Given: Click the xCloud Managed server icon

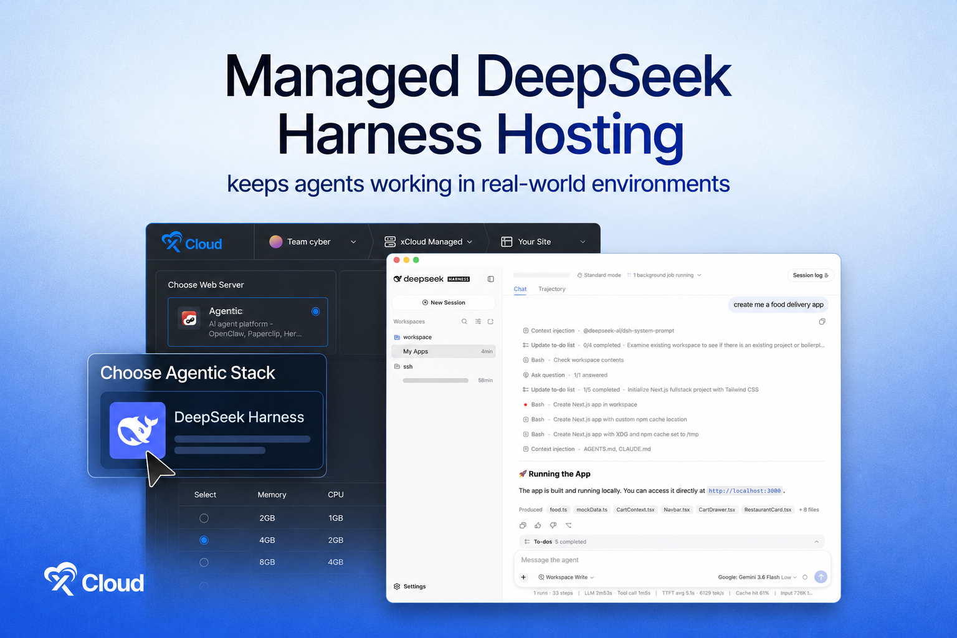Looking at the screenshot, I should click(390, 242).
